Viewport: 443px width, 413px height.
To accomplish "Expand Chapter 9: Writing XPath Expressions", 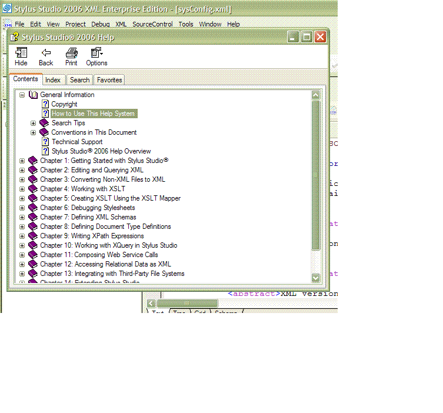I will click(22, 236).
